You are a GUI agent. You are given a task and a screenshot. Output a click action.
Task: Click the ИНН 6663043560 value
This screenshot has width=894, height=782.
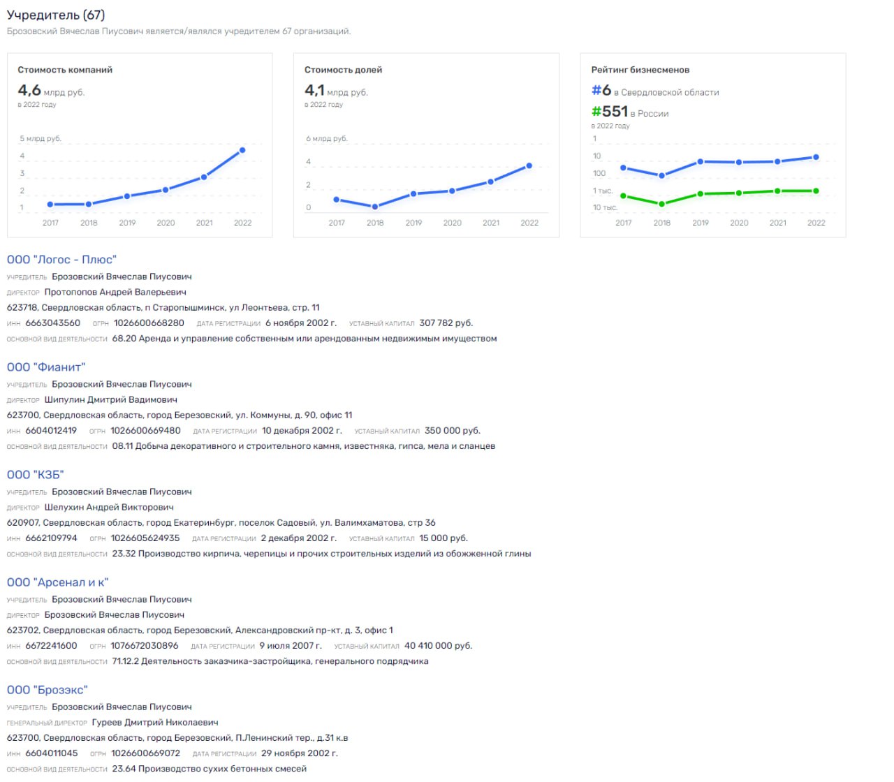click(53, 323)
